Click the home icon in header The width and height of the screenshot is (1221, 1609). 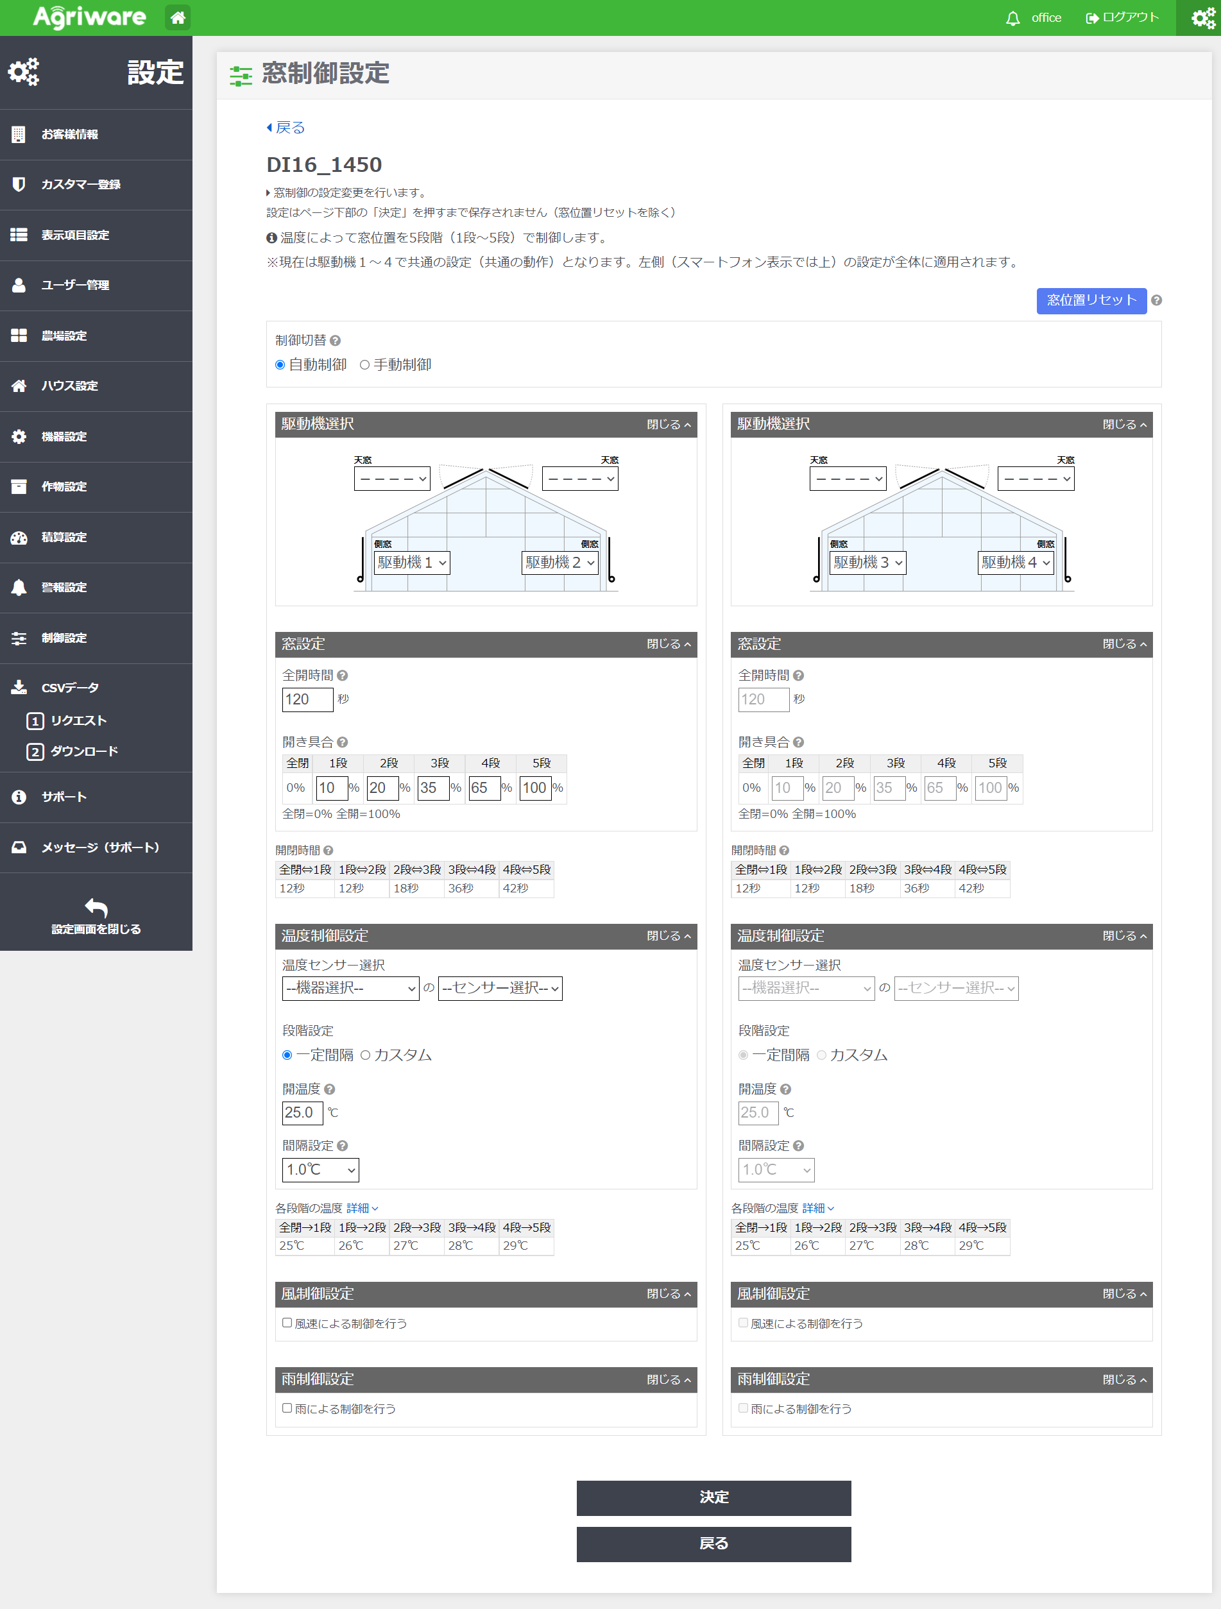pos(178,17)
